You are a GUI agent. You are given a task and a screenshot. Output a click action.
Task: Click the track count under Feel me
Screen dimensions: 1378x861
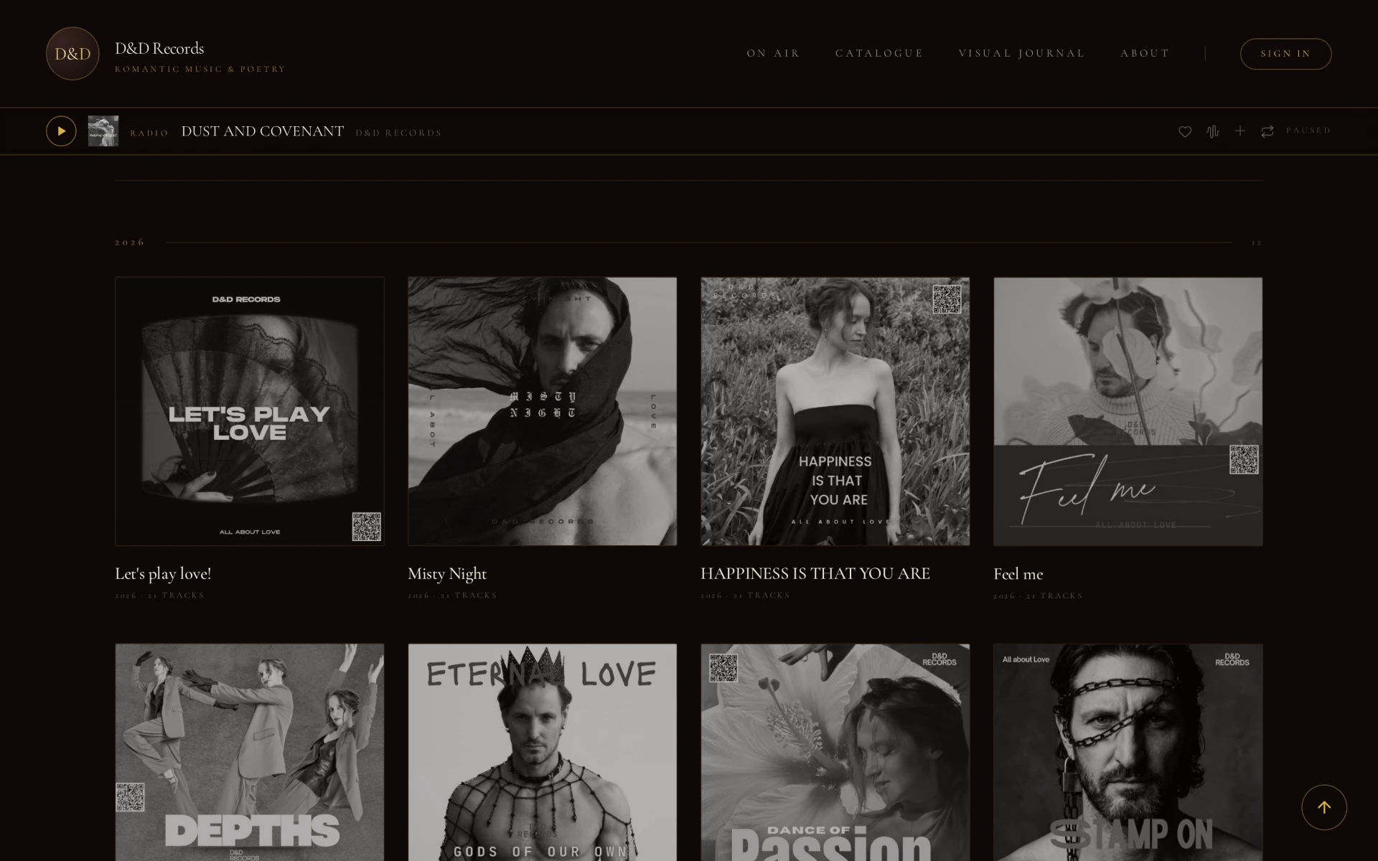coord(1039,596)
